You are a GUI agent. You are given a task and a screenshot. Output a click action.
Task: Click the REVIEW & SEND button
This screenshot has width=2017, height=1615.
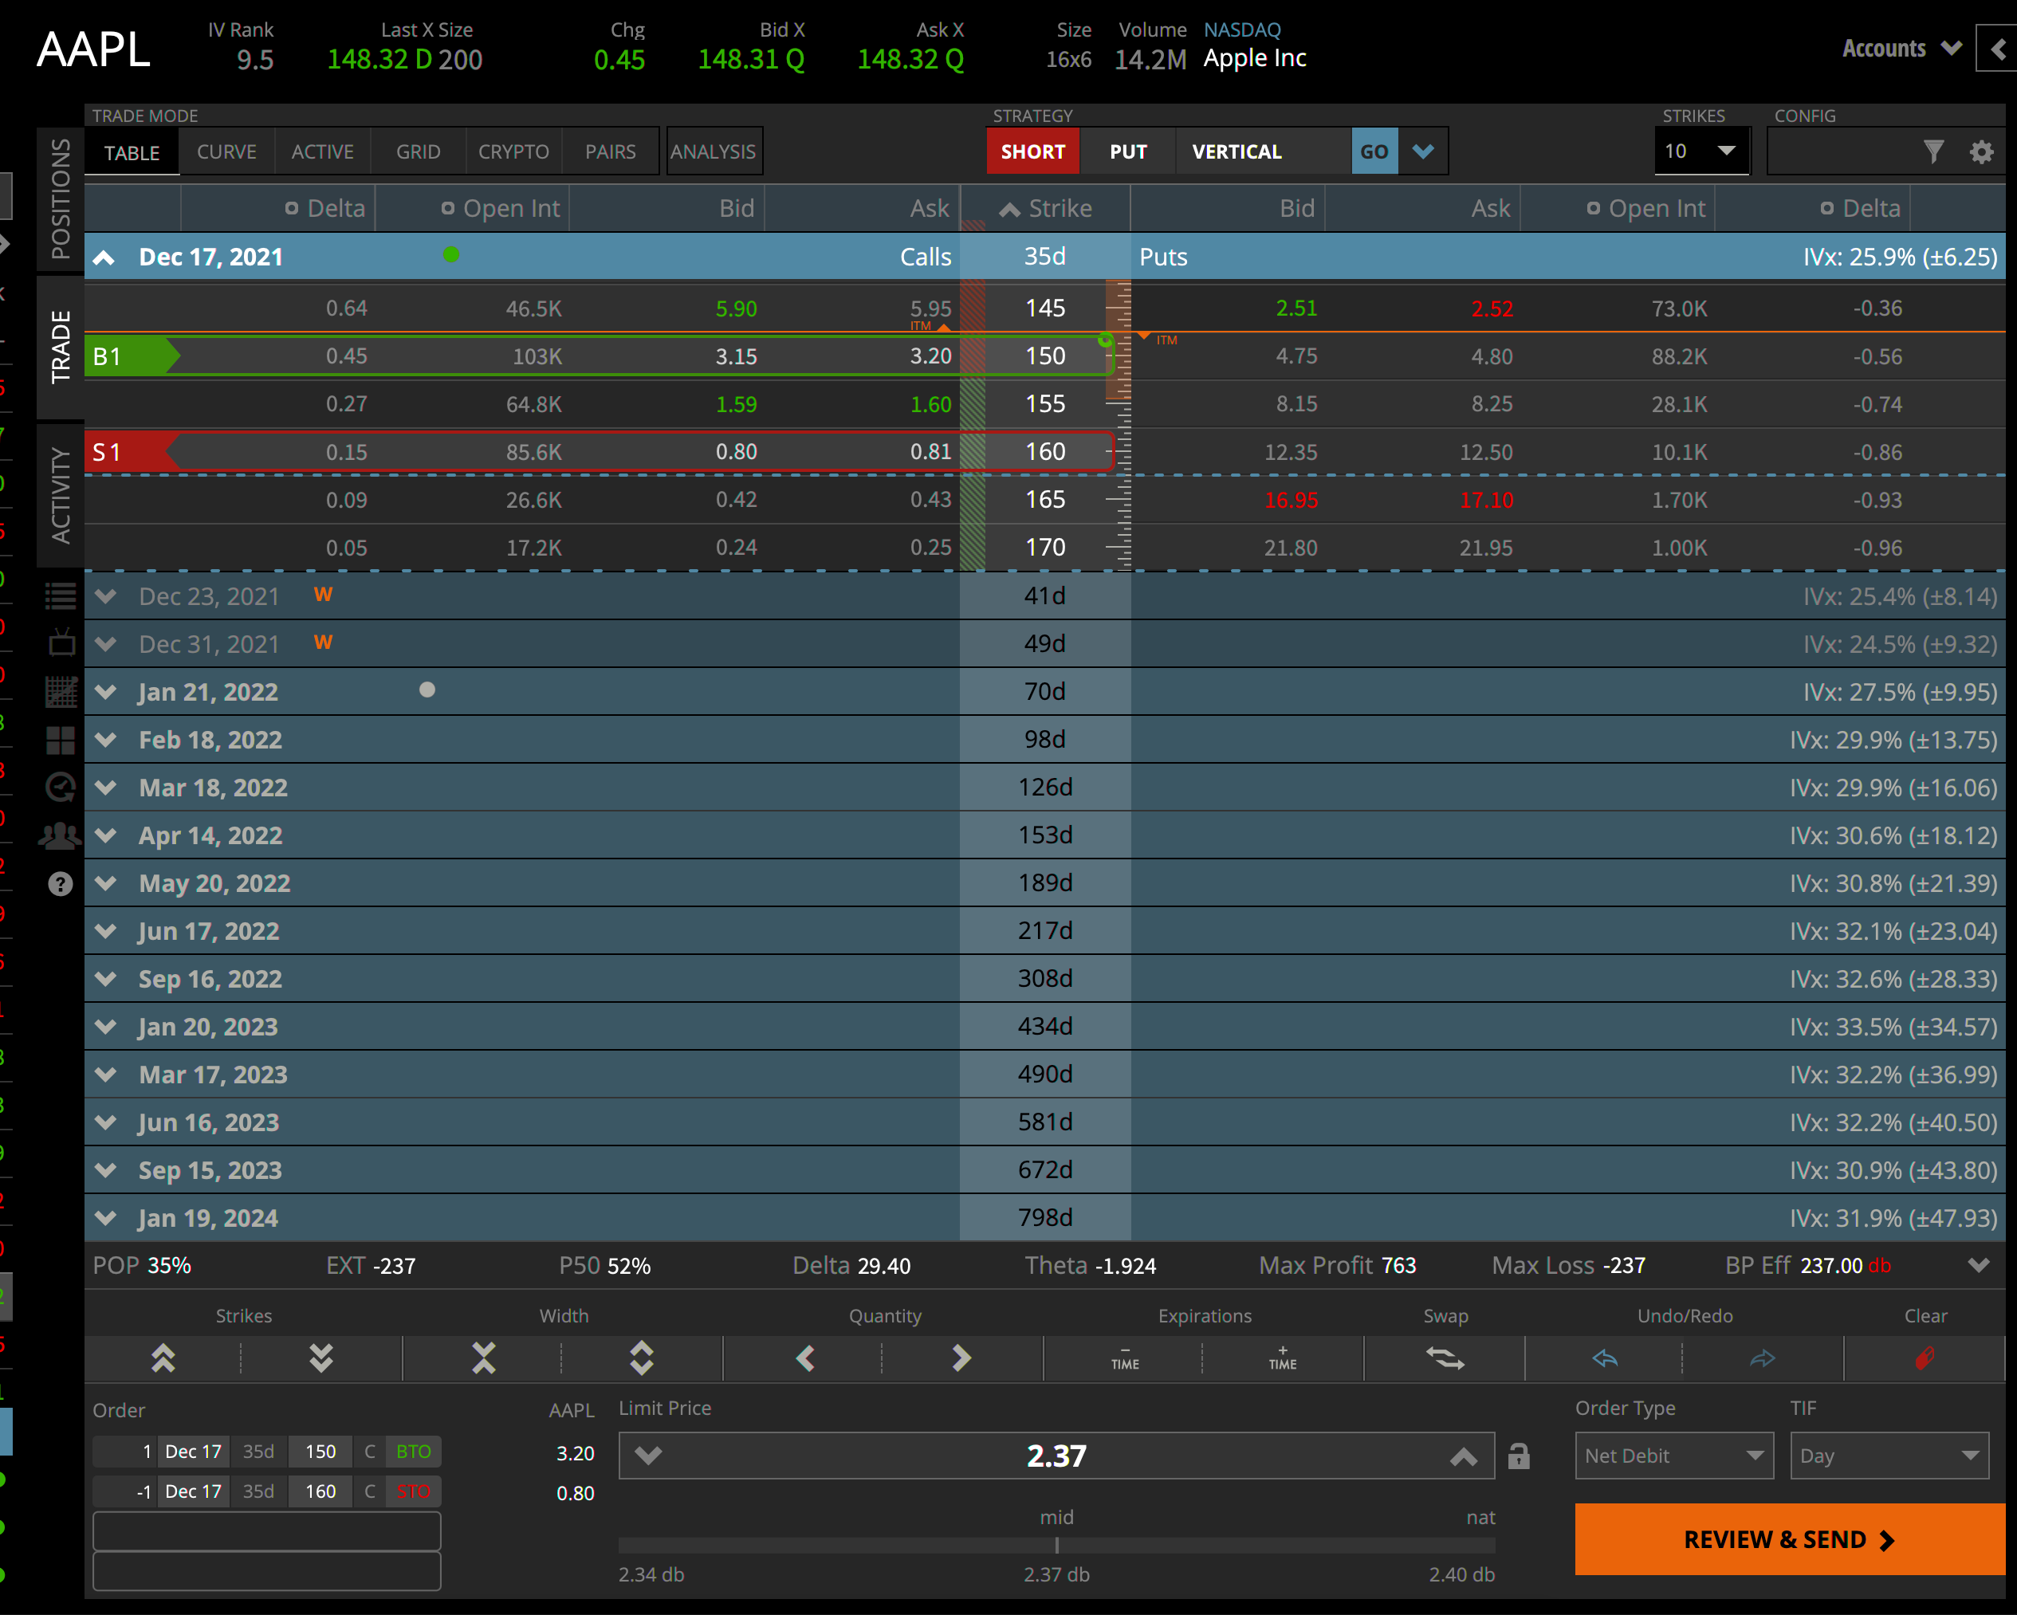tap(1789, 1539)
